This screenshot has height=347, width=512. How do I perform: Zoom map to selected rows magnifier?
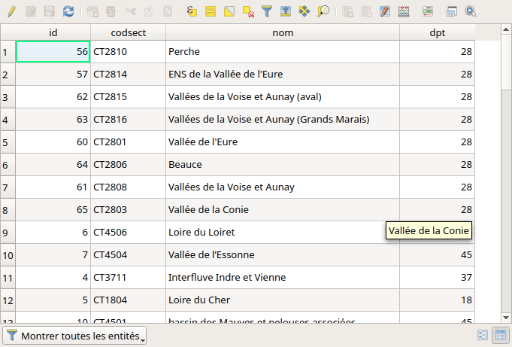(x=323, y=11)
